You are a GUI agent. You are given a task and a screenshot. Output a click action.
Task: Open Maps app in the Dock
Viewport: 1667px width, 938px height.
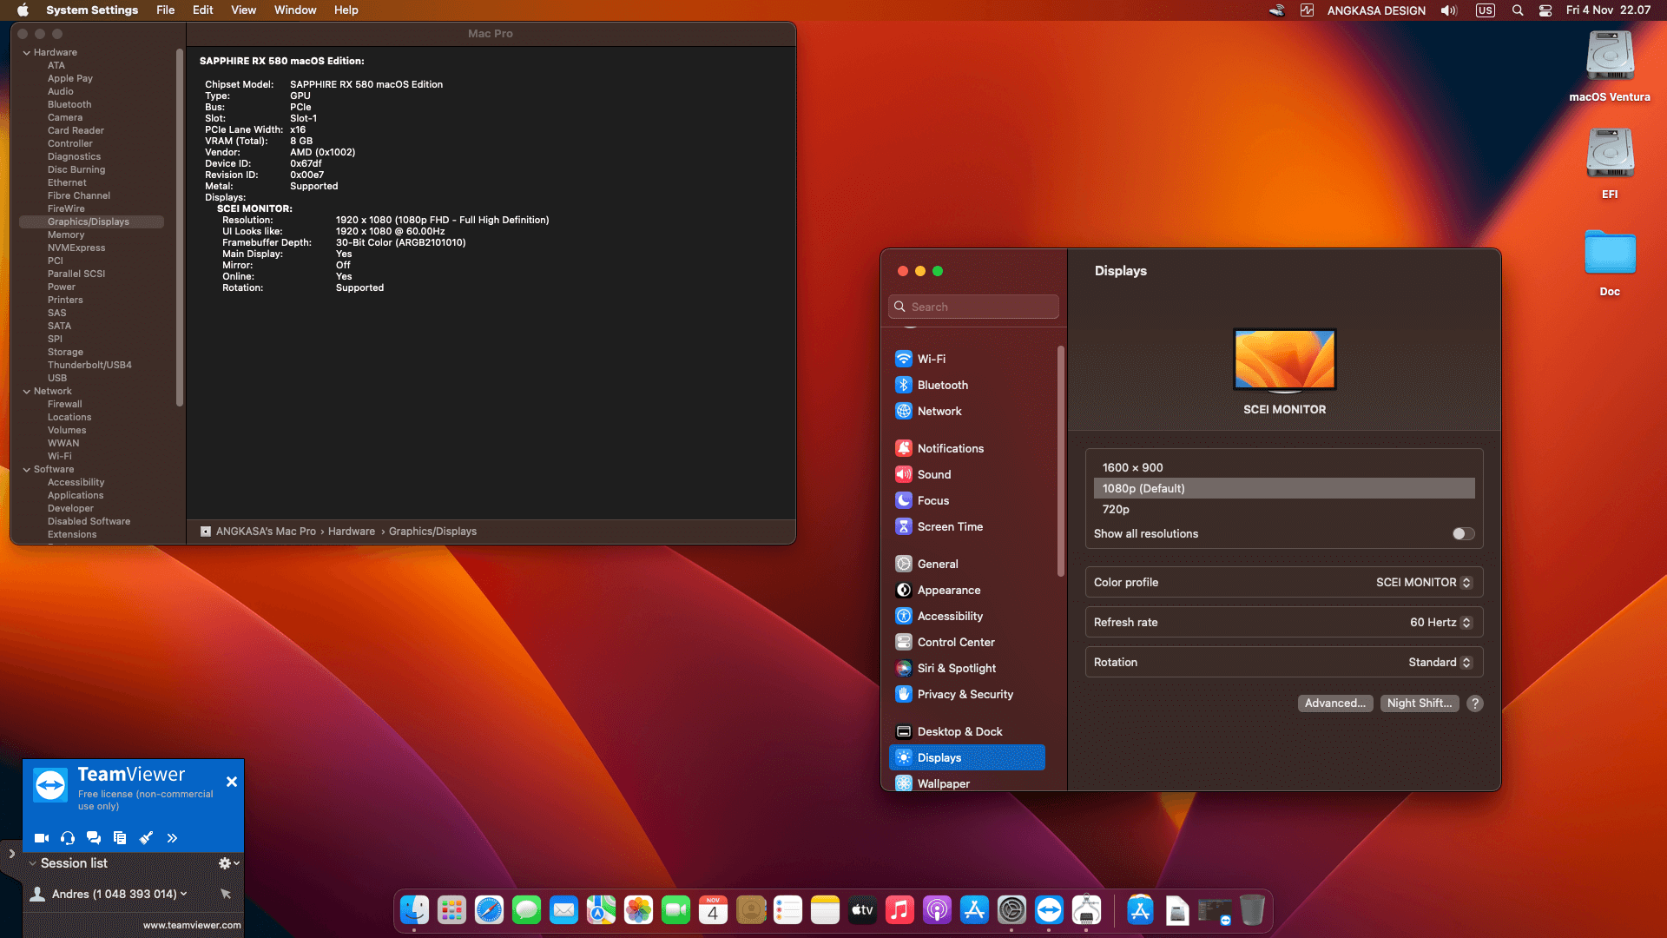601,910
